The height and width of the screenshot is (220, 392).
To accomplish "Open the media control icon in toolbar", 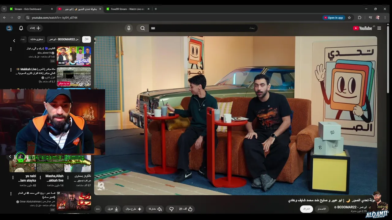I will click(370, 18).
